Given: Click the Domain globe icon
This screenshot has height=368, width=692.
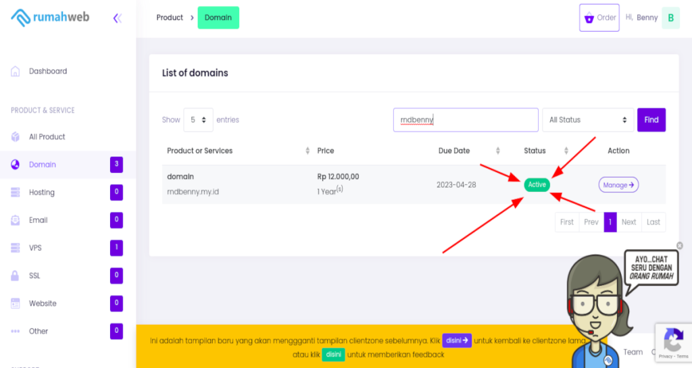Looking at the screenshot, I should (x=16, y=164).
